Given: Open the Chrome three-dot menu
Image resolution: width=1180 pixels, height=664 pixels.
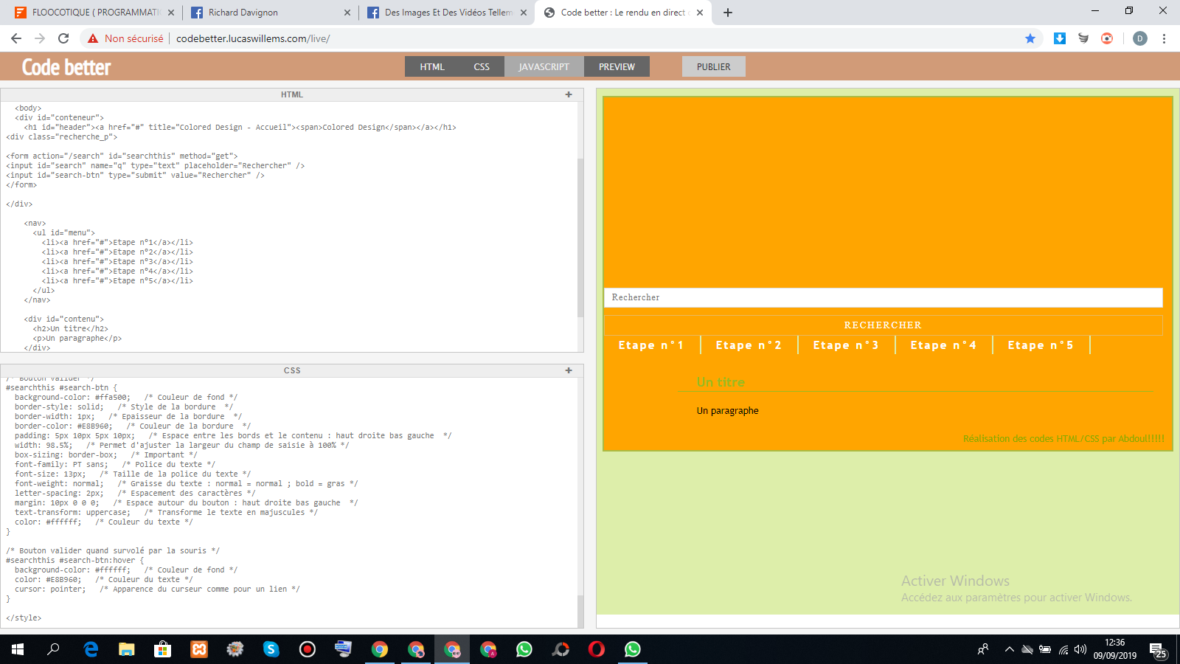Looking at the screenshot, I should [1164, 38].
